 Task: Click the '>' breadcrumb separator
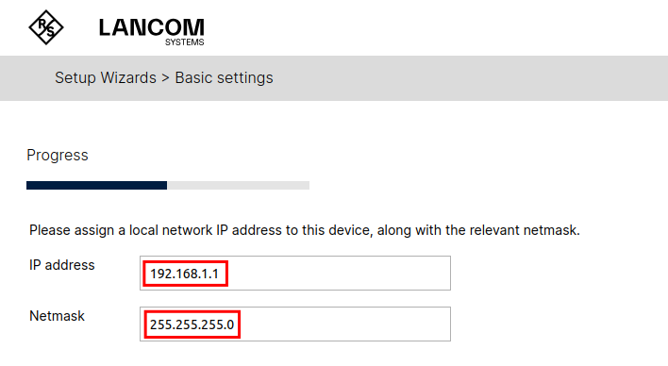[x=166, y=78]
